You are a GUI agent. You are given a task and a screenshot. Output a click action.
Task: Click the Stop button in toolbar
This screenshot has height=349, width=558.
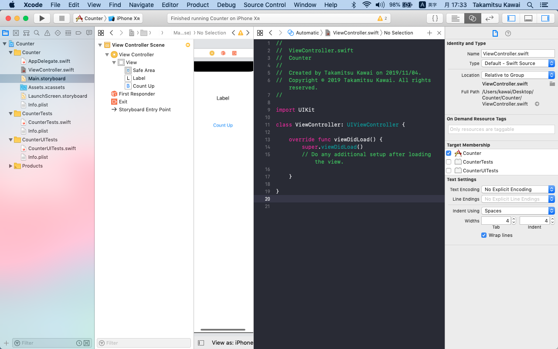61,18
